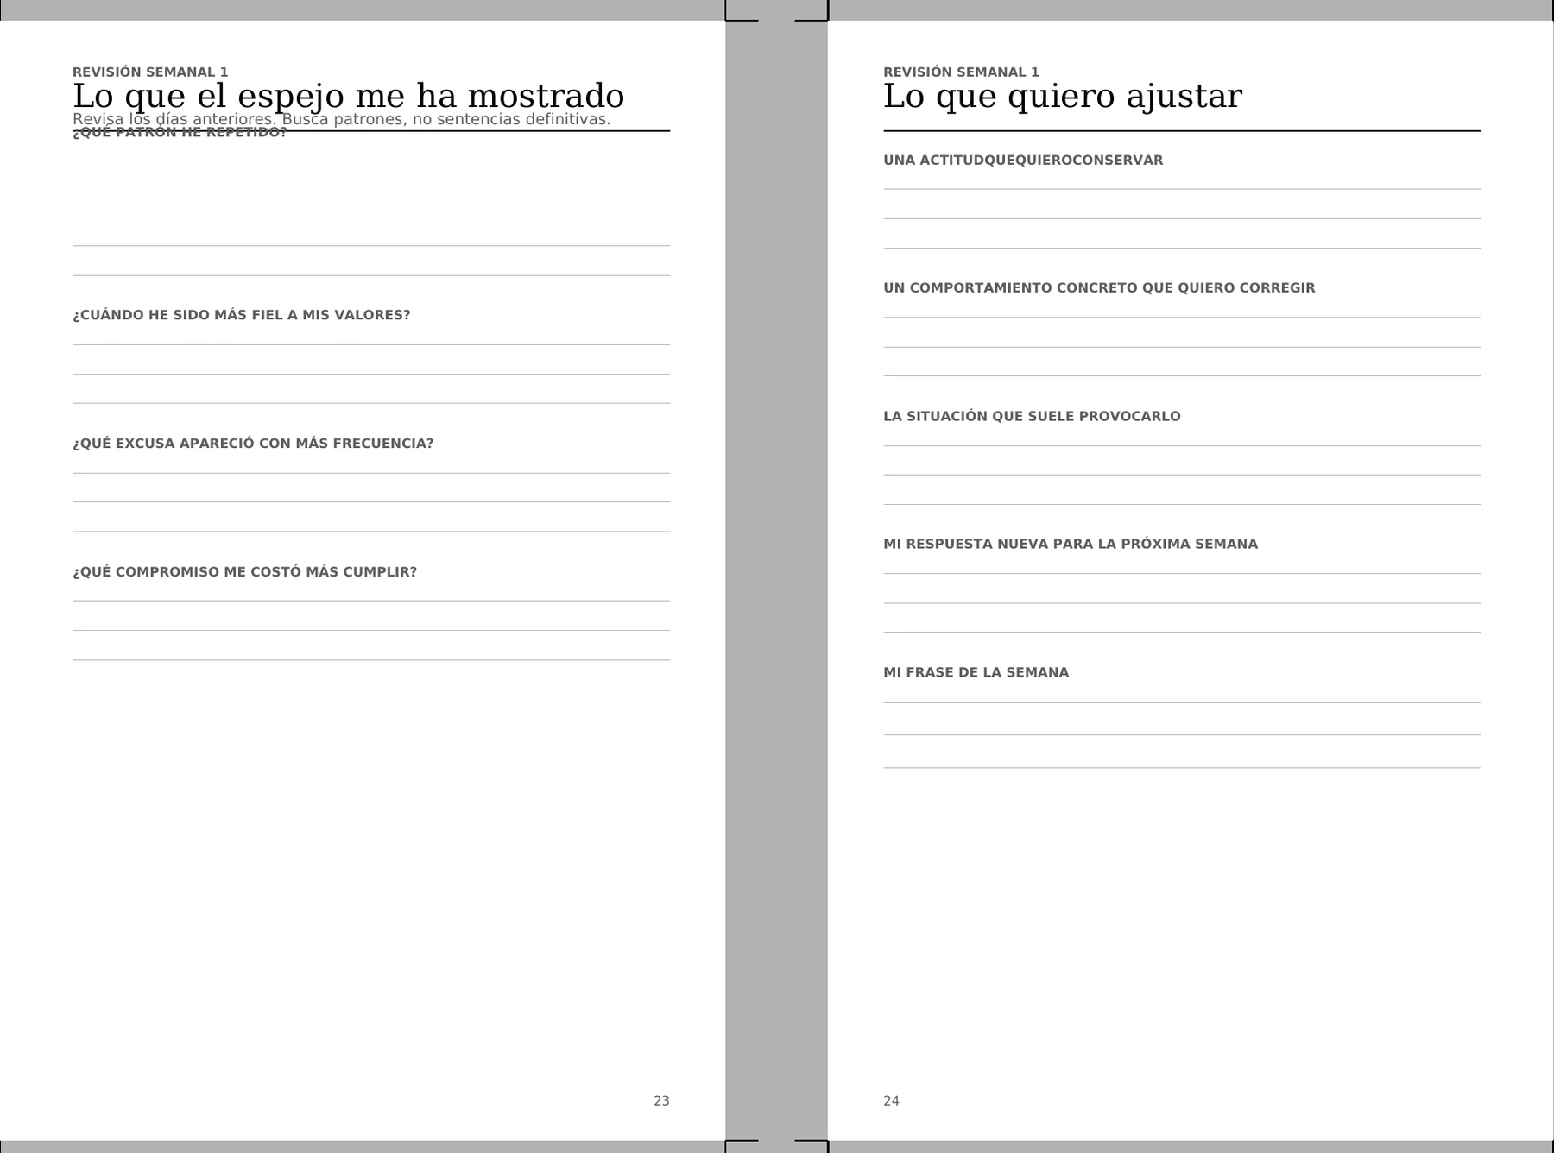Click the text 'Revisa los días anteriores. Busca patrones'

(236, 119)
